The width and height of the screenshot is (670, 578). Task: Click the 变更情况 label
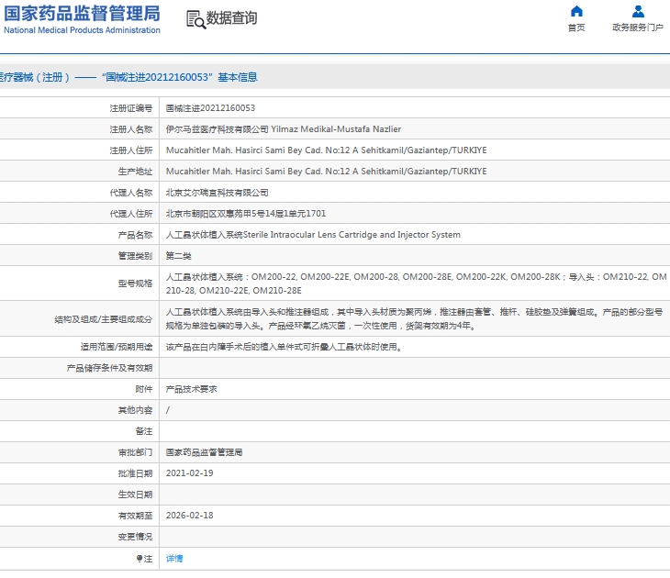[x=135, y=537]
